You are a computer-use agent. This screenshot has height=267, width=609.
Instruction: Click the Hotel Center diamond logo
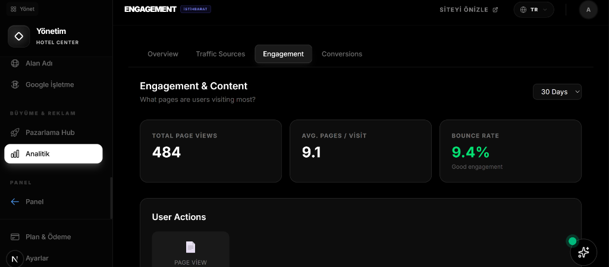(x=18, y=36)
